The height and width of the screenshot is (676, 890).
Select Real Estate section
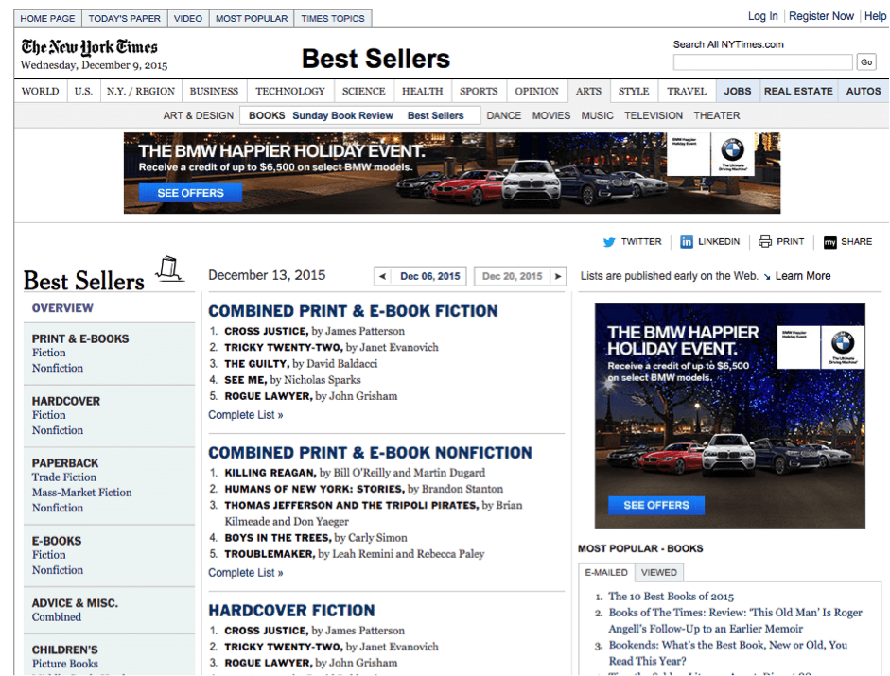pyautogui.click(x=798, y=92)
